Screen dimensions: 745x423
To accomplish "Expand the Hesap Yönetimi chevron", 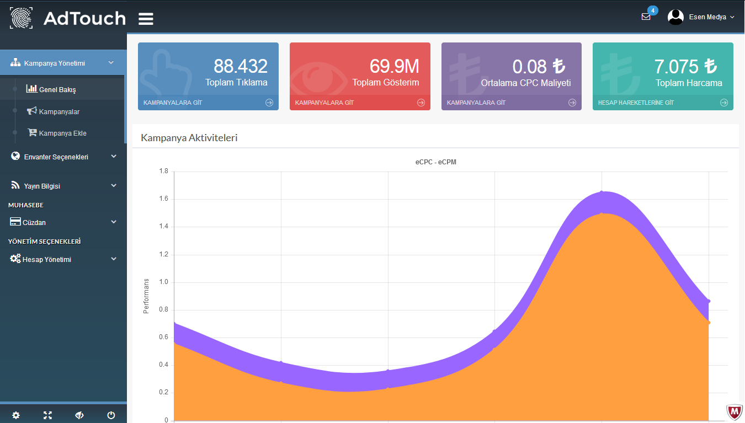I will click(114, 258).
